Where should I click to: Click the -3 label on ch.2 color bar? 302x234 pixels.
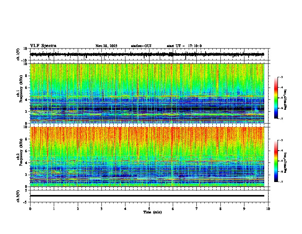tap(281, 140)
